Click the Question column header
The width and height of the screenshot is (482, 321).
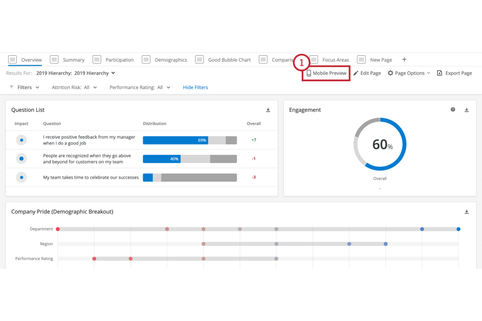(52, 124)
